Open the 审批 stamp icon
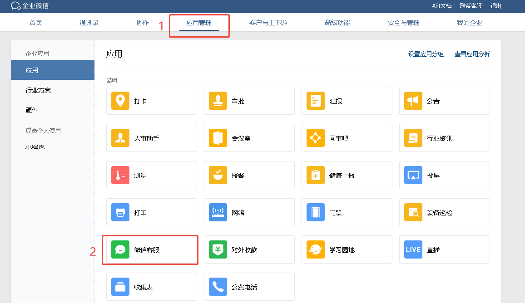The image size is (525, 303). coord(218,101)
